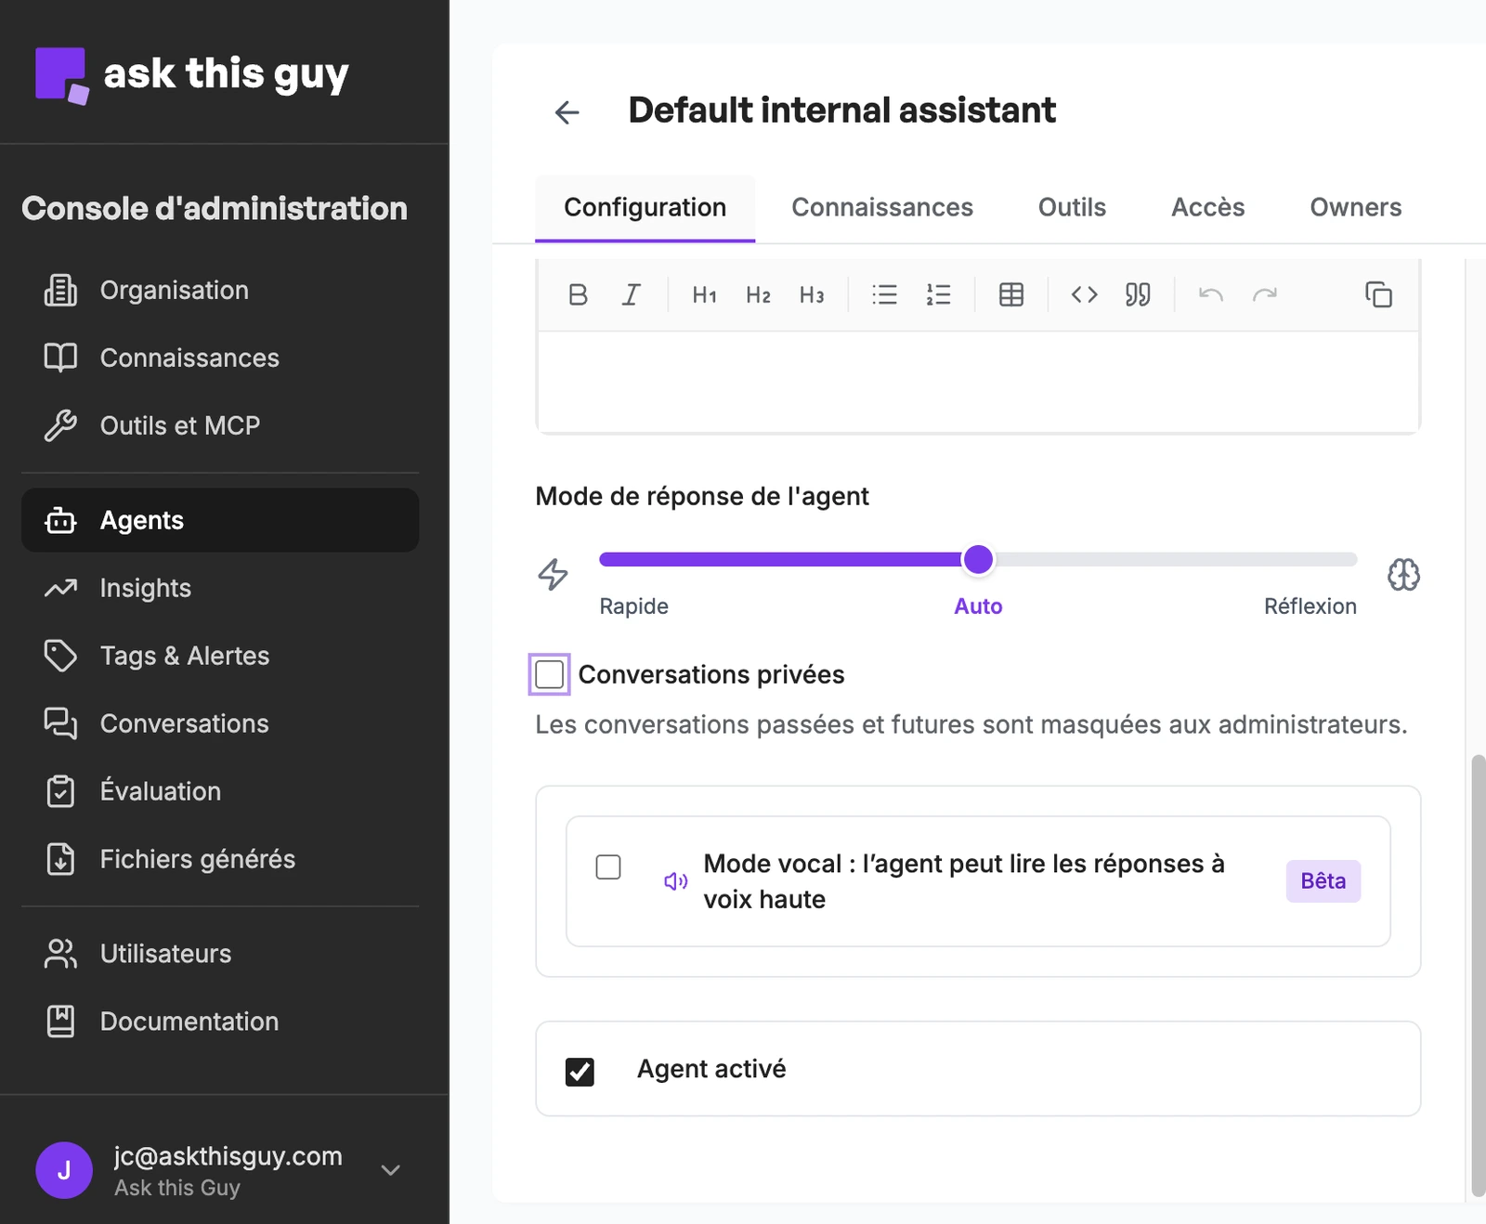The image size is (1486, 1224).
Task: Redo the editor change
Action: pyautogui.click(x=1265, y=294)
